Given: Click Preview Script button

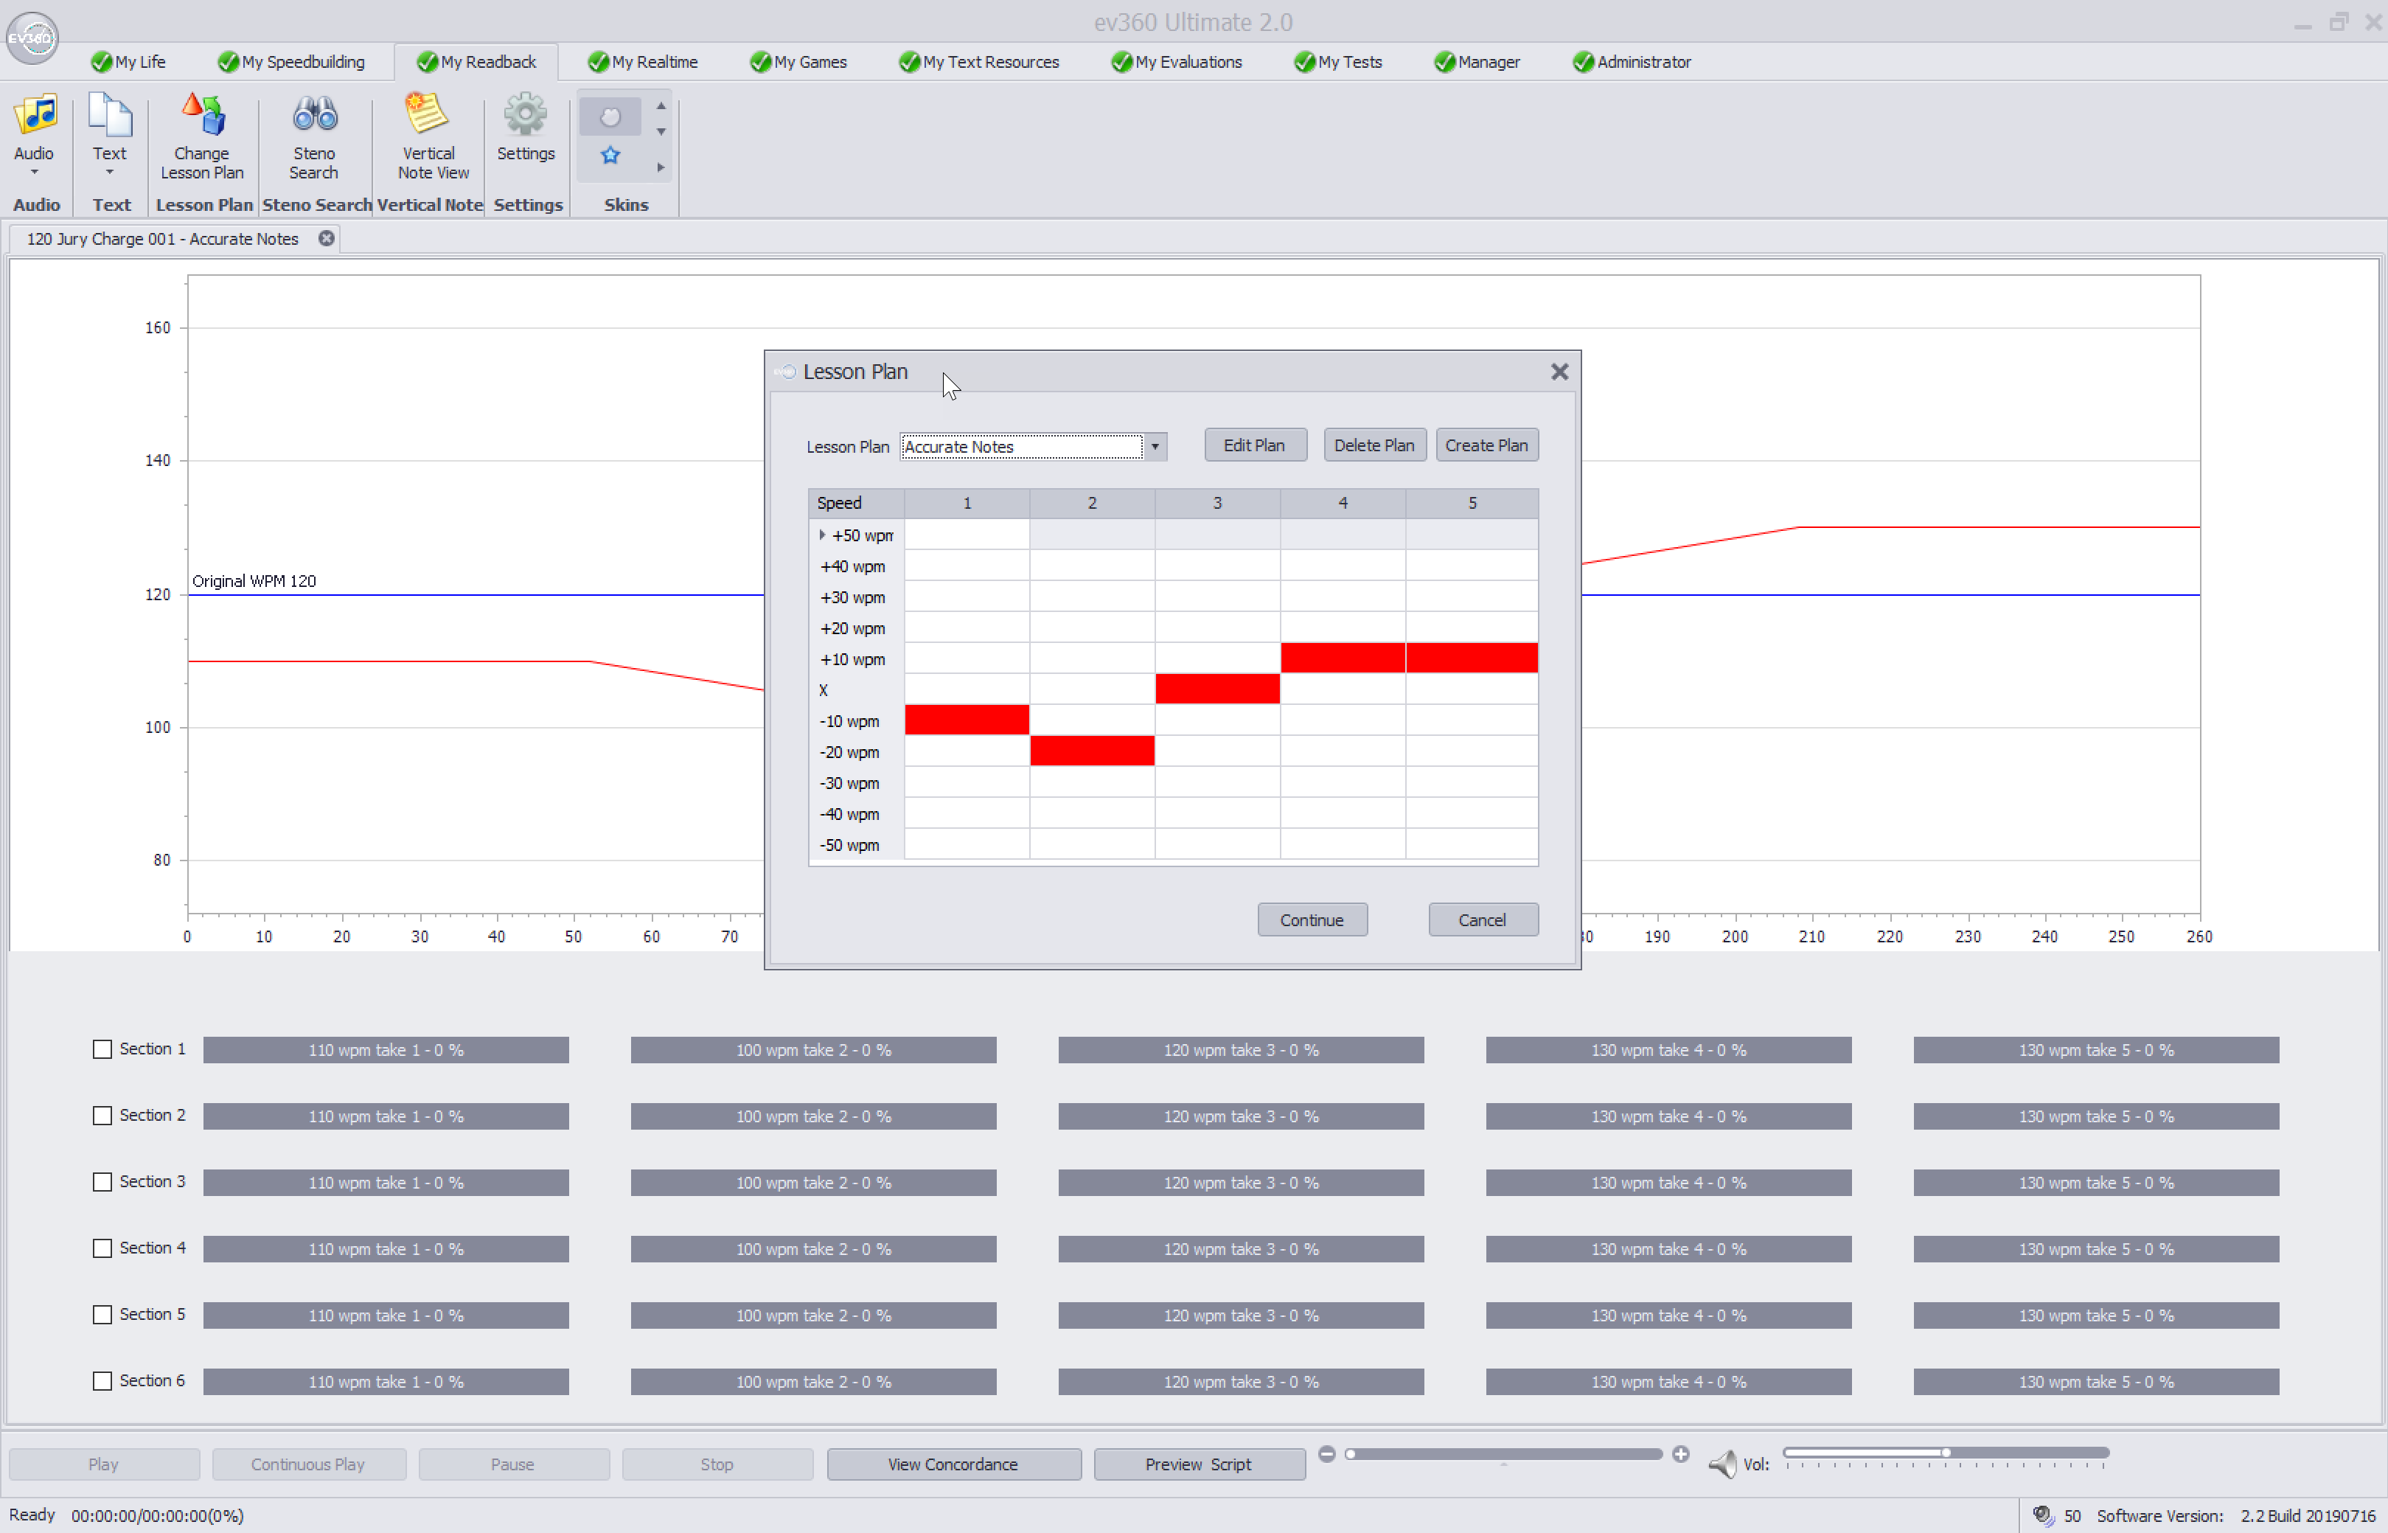Looking at the screenshot, I should (1199, 1464).
